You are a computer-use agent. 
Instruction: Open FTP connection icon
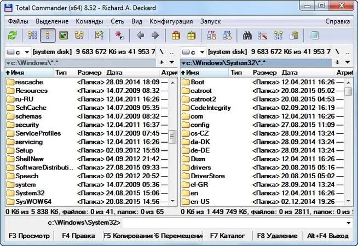(x=211, y=36)
